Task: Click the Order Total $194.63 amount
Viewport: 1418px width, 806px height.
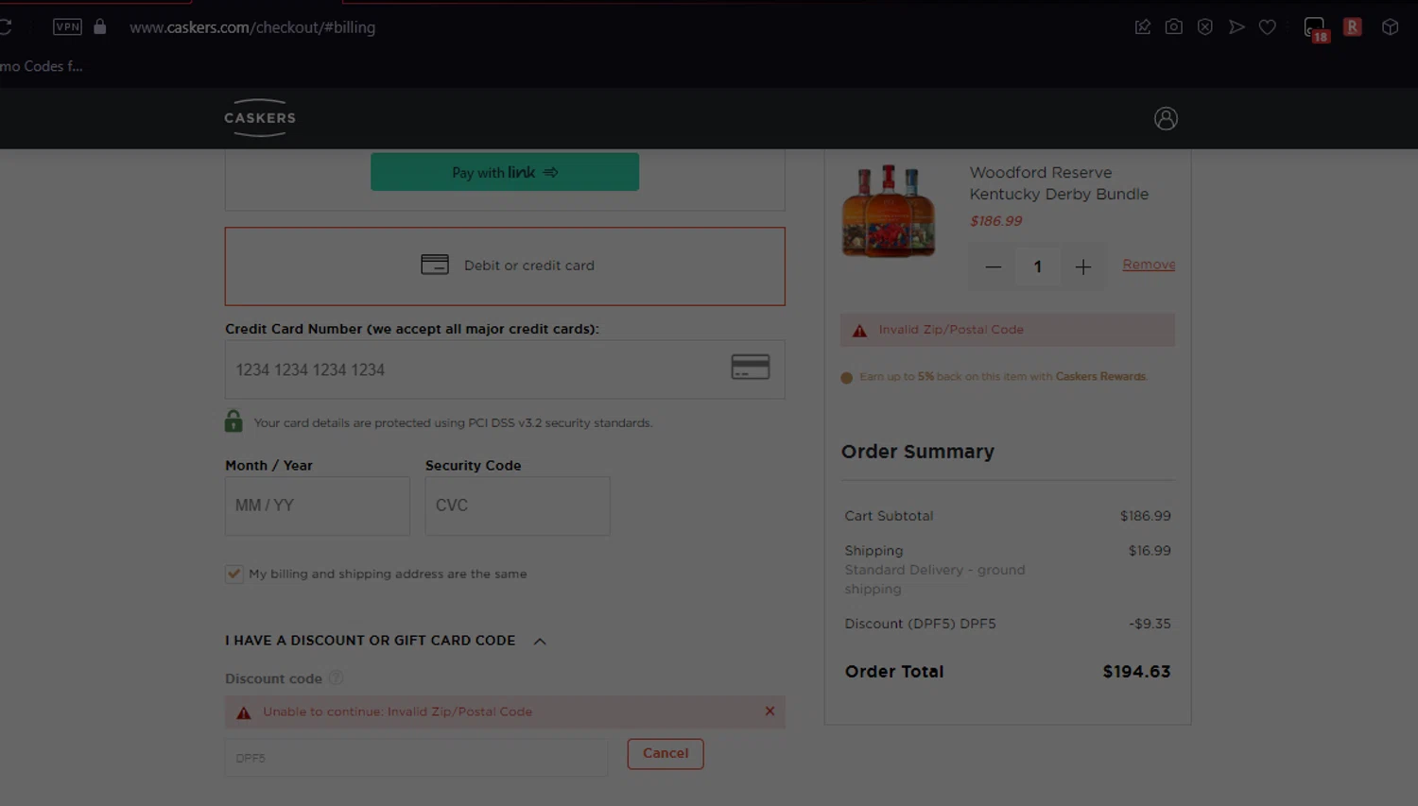Action: point(1136,672)
